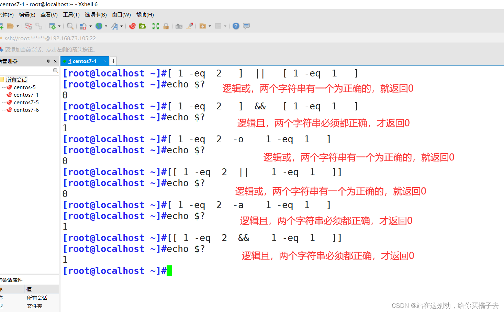Open the on-screen keyboard toolbar icon

tap(179, 26)
